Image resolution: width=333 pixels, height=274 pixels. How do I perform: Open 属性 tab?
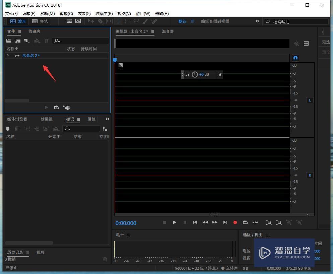[91, 119]
